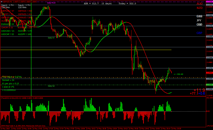Click the Top 9 - 1 Min heading
Screen dimensions: 213x130
7,5
